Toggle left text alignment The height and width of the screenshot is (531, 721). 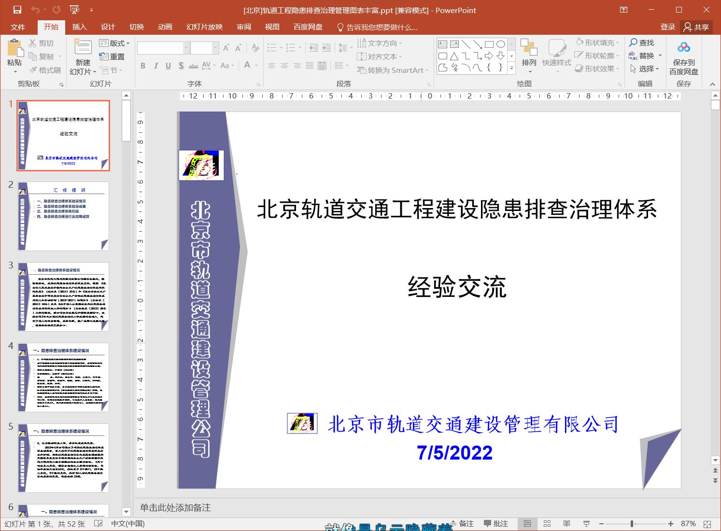click(x=272, y=66)
